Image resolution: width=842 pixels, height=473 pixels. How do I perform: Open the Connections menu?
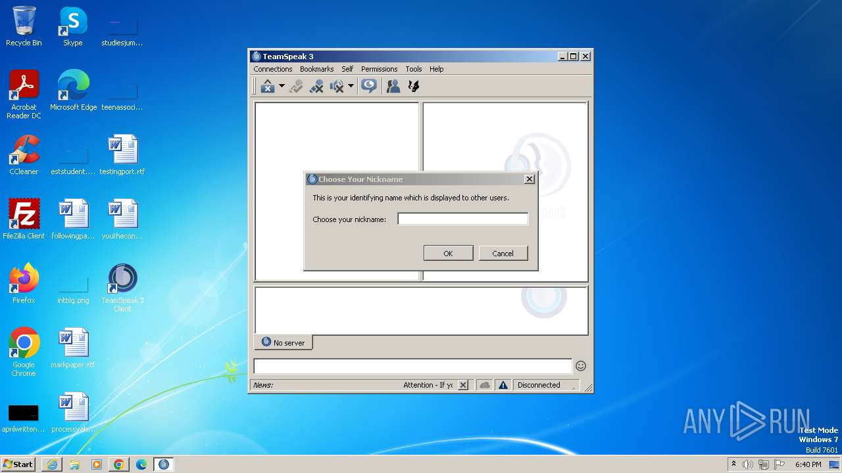pos(272,69)
